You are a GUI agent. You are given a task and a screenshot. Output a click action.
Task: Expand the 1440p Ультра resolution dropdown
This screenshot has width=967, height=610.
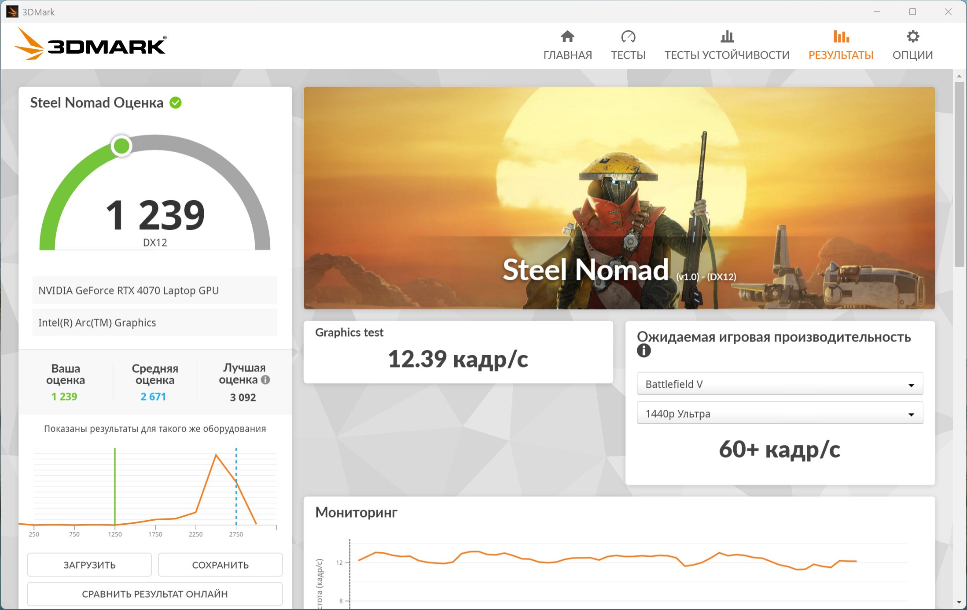[x=779, y=414]
